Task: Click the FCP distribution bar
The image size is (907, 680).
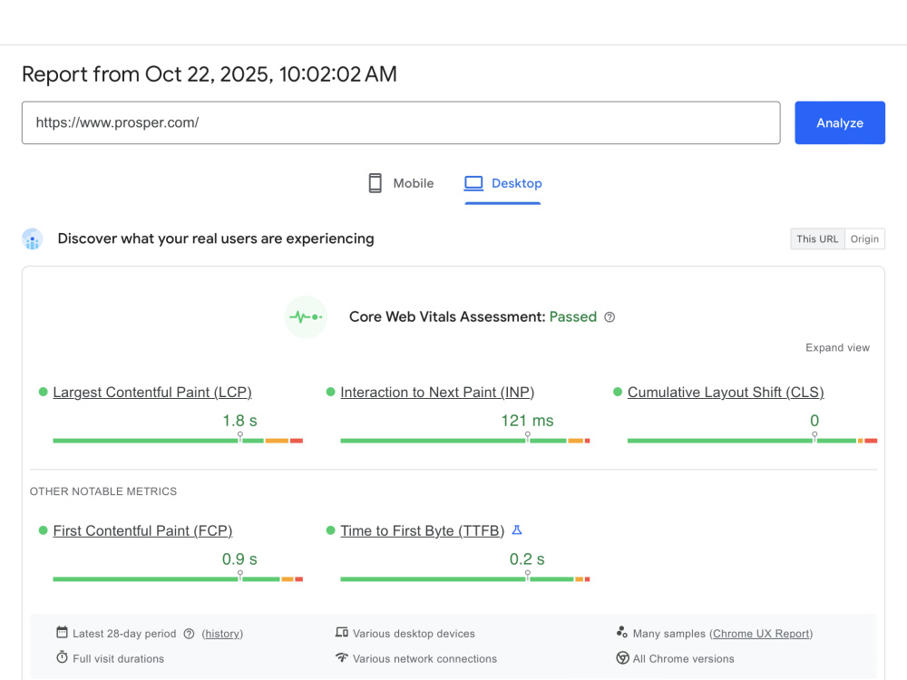Action: [178, 578]
